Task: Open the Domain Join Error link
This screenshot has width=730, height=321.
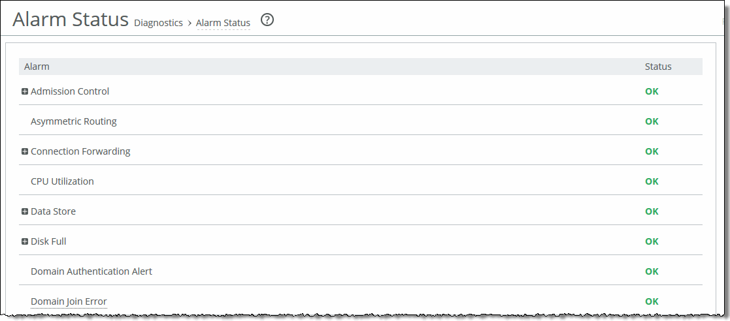Action: pos(69,301)
